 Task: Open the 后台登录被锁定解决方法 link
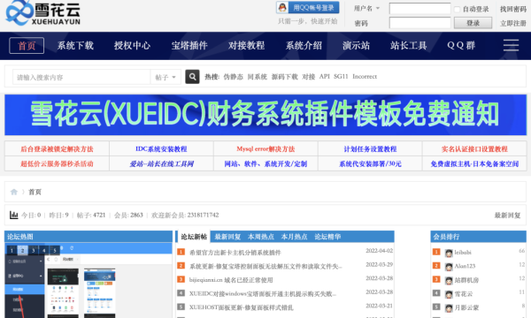click(57, 149)
